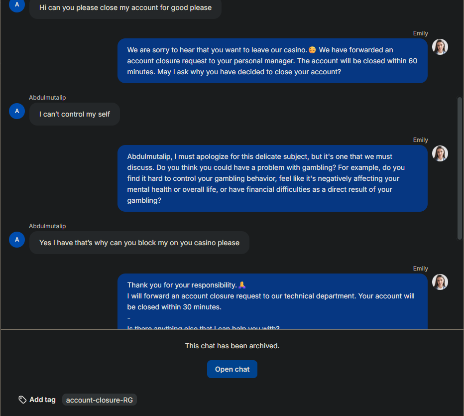The image size is (464, 416).
Task: Select the "Yes I have that's why" message
Action: click(139, 243)
